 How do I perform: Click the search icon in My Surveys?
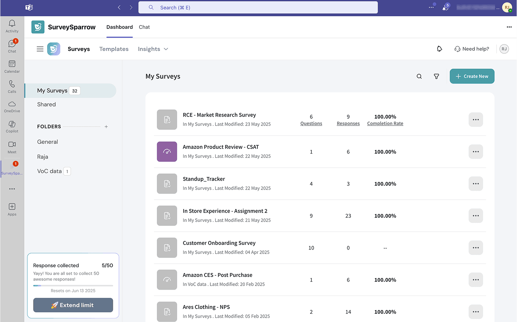tap(419, 76)
